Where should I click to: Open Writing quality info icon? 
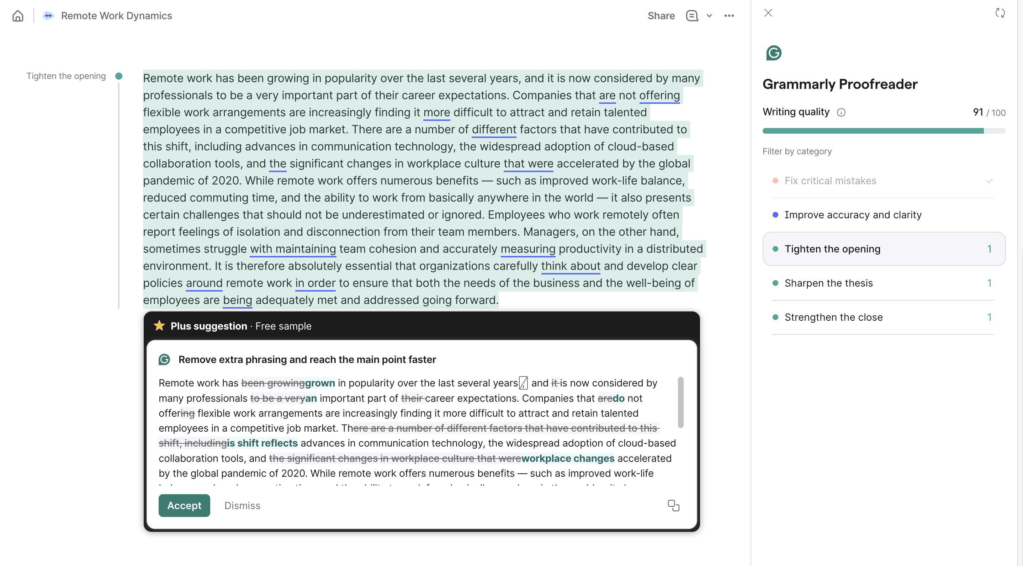coord(841,112)
